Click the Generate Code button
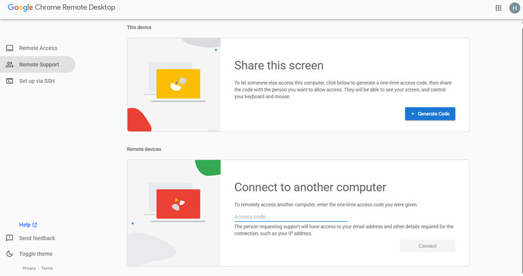The image size is (523, 276). coord(430,114)
